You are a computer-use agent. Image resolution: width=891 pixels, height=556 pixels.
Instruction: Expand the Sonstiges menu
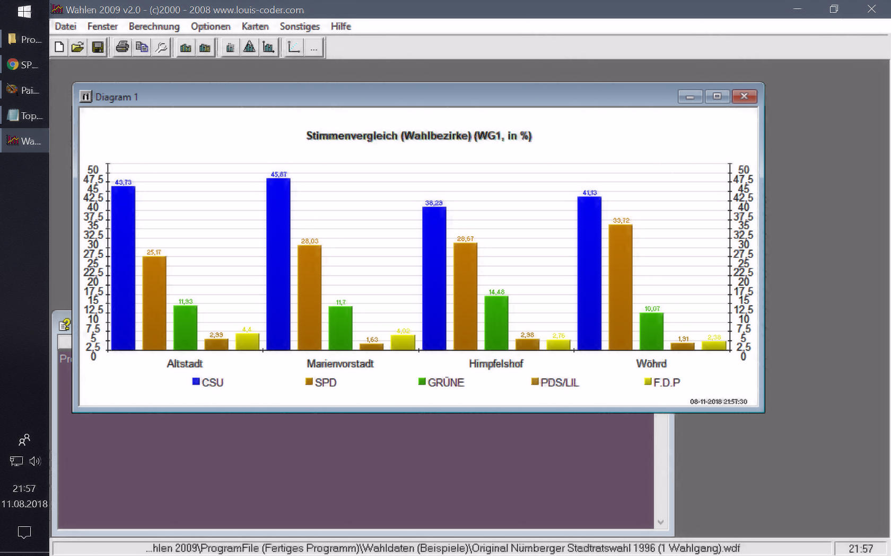pyautogui.click(x=300, y=26)
